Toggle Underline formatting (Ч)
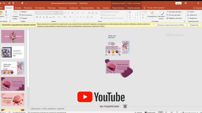202x113 pixels. coord(44,17)
